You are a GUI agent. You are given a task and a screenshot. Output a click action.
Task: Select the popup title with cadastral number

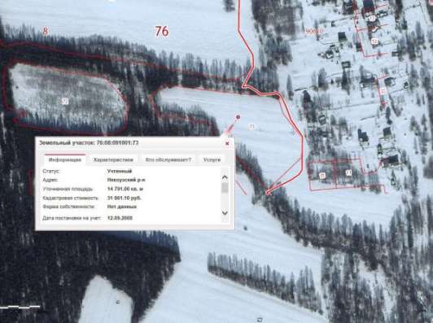pyautogui.click(x=89, y=142)
